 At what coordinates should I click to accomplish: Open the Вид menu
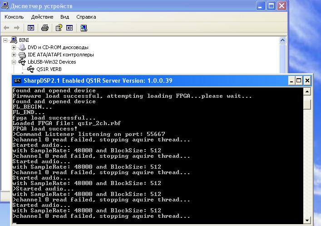click(64, 17)
